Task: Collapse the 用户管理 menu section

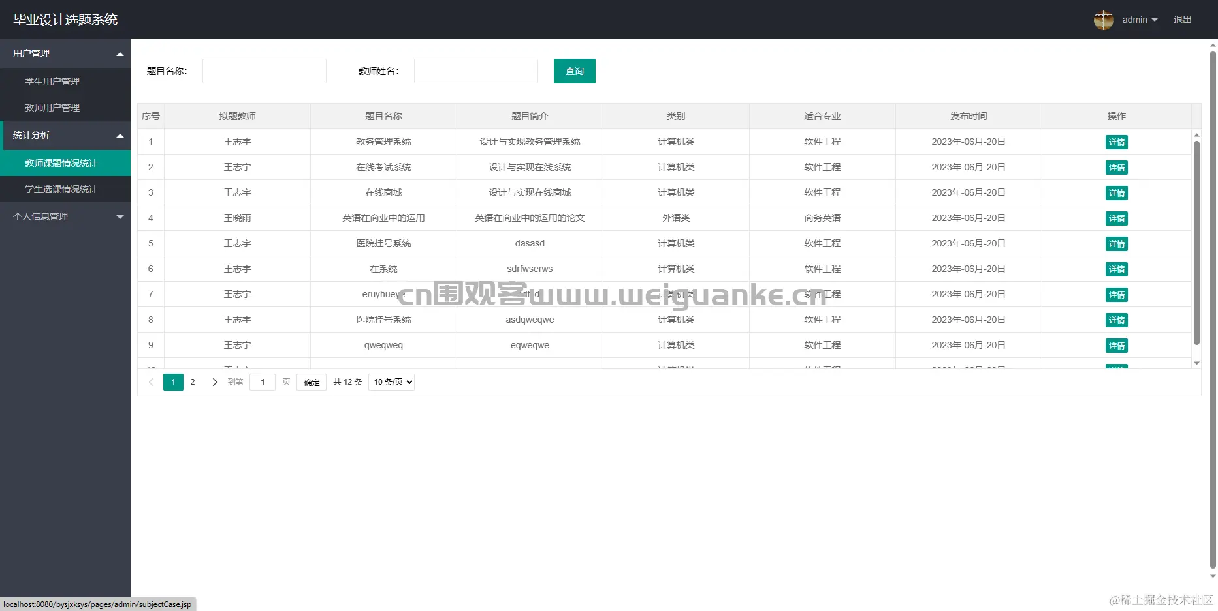Action: (65, 53)
